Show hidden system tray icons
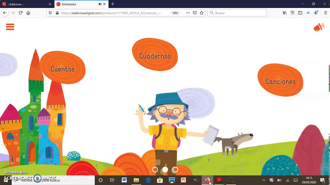The width and height of the screenshot is (330, 185). [263, 180]
